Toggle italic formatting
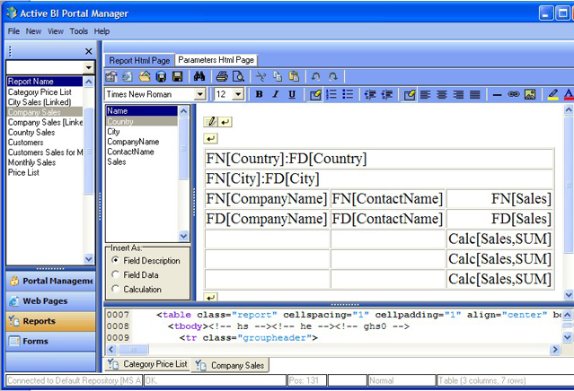Viewport: 574px width, 391px height. pos(276,94)
